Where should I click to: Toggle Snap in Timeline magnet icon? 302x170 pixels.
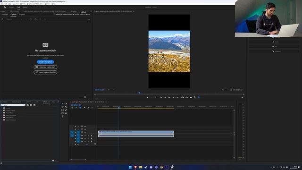(76, 108)
